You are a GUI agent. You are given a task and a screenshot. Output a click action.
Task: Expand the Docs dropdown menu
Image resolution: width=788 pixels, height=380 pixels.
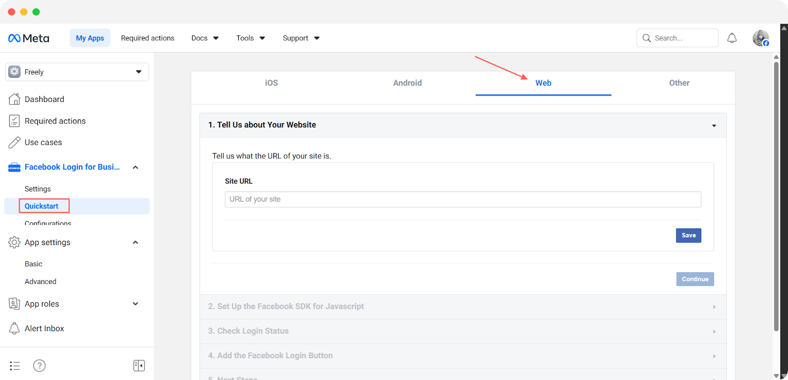tap(205, 38)
